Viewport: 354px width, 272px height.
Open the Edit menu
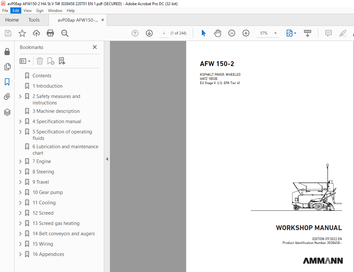coord(16,11)
